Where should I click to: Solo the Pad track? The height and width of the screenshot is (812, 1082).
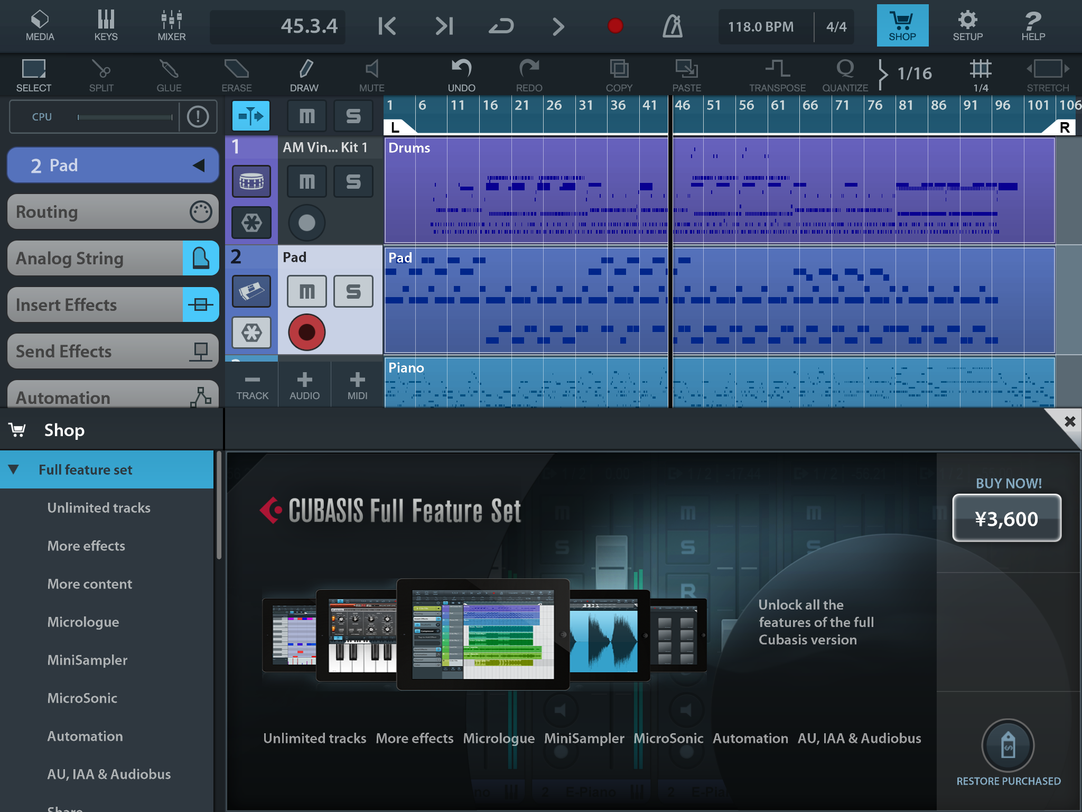(x=353, y=291)
